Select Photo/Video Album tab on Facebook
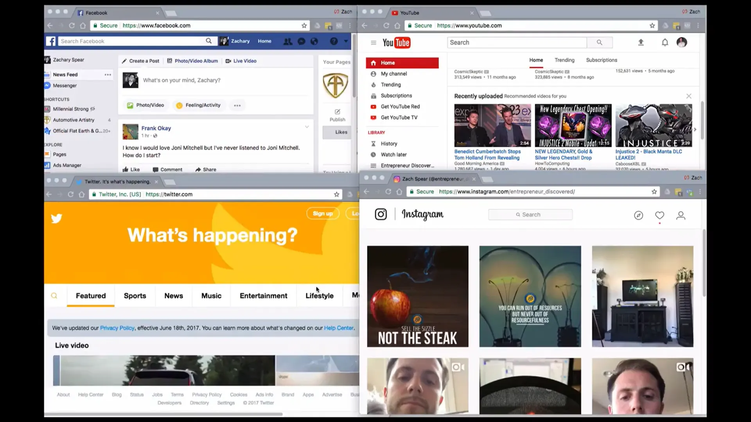Viewport: 751px width, 422px height. [x=192, y=61]
